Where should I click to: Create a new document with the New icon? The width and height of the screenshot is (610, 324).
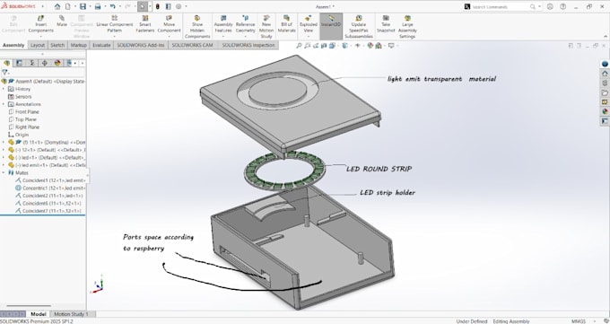coord(67,6)
